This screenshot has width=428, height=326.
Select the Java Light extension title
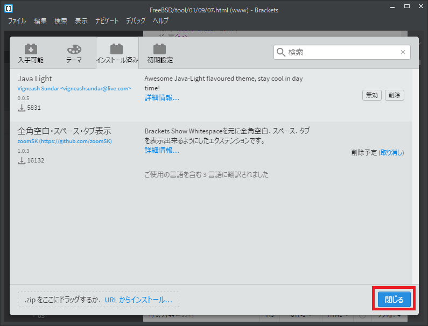(34, 79)
